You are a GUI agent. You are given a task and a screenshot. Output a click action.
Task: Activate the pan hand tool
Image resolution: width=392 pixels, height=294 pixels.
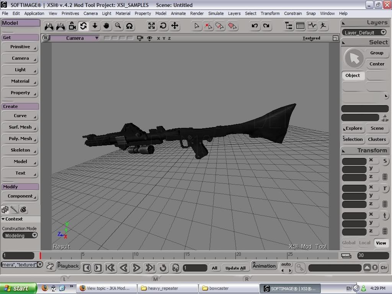[106, 26]
